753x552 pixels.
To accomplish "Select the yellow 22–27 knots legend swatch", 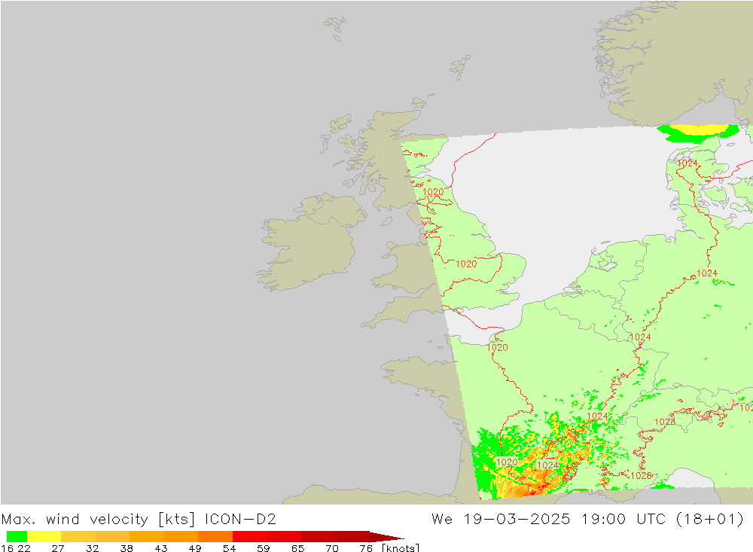I will (x=44, y=537).
